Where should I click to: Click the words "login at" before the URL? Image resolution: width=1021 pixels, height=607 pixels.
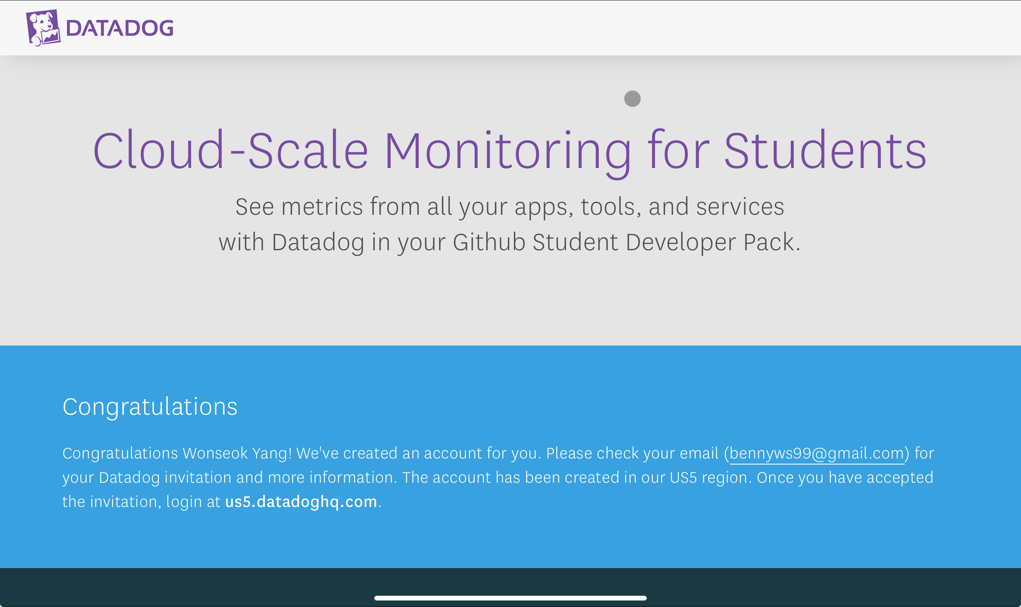(193, 502)
